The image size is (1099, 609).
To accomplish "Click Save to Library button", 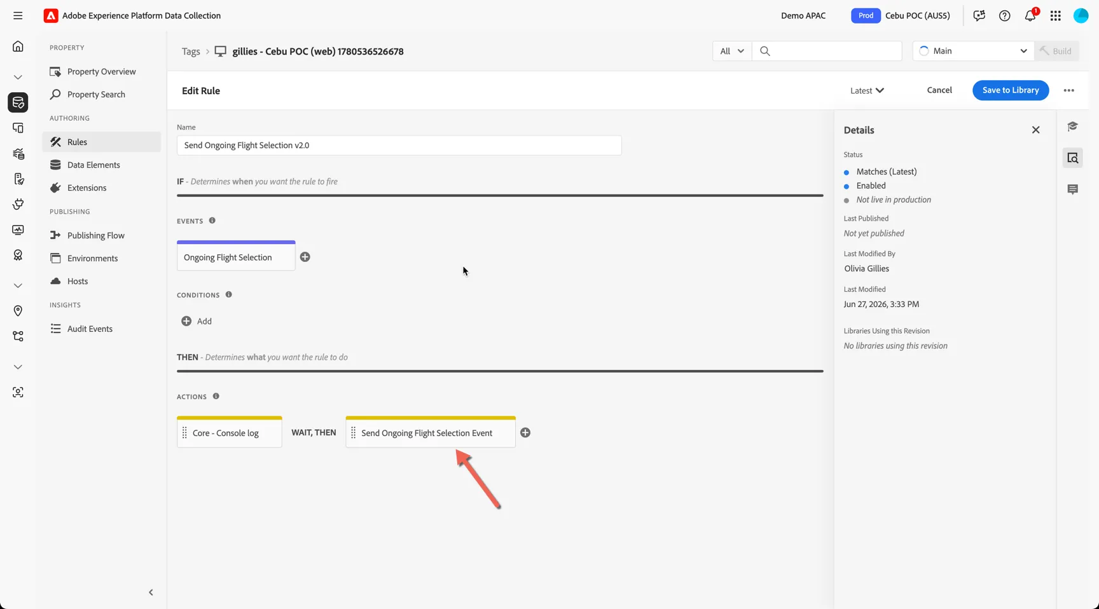I will click(x=1011, y=90).
